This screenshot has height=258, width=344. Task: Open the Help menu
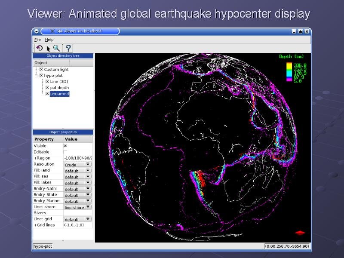tap(49, 40)
